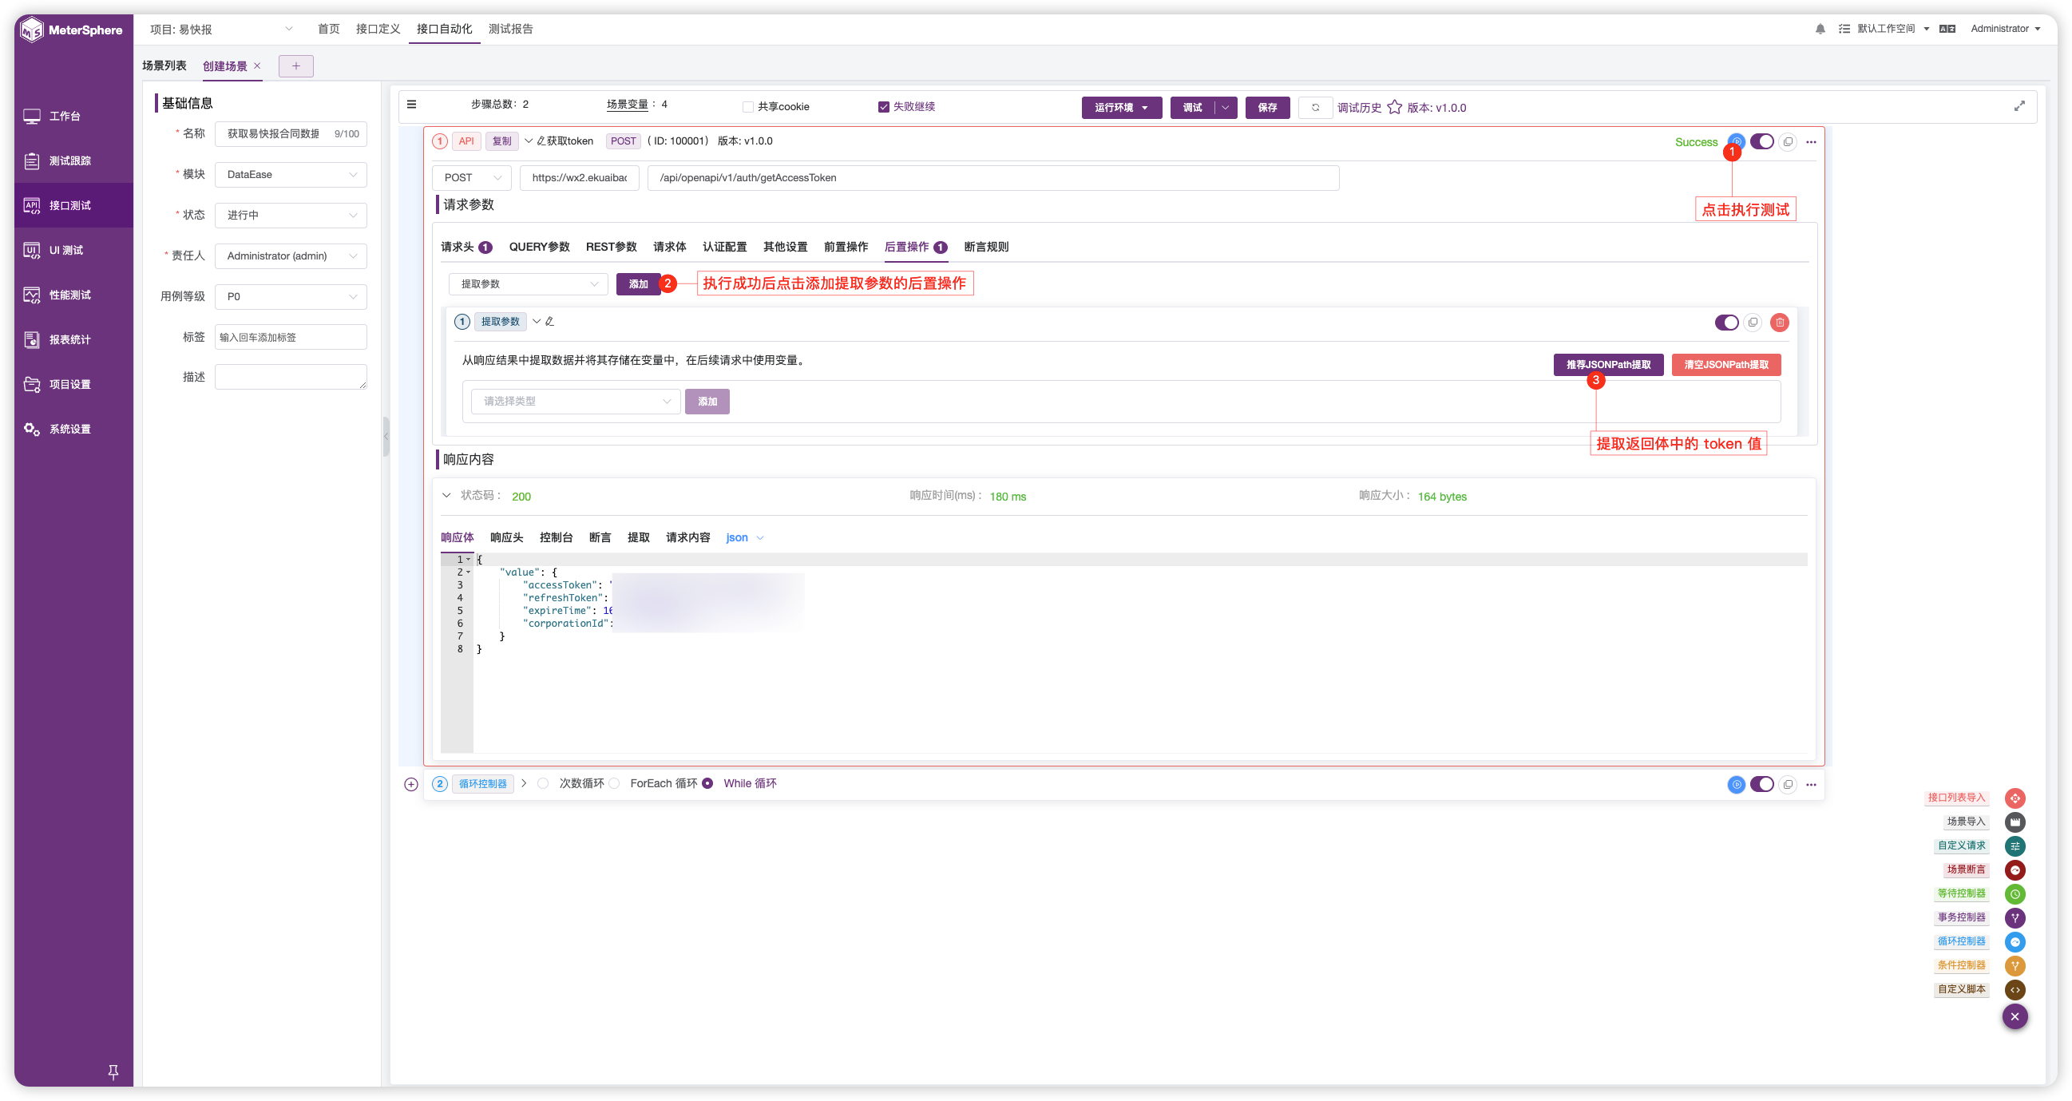Switch to the 测试报告 top menu
The width and height of the screenshot is (2072, 1101).
[511, 29]
